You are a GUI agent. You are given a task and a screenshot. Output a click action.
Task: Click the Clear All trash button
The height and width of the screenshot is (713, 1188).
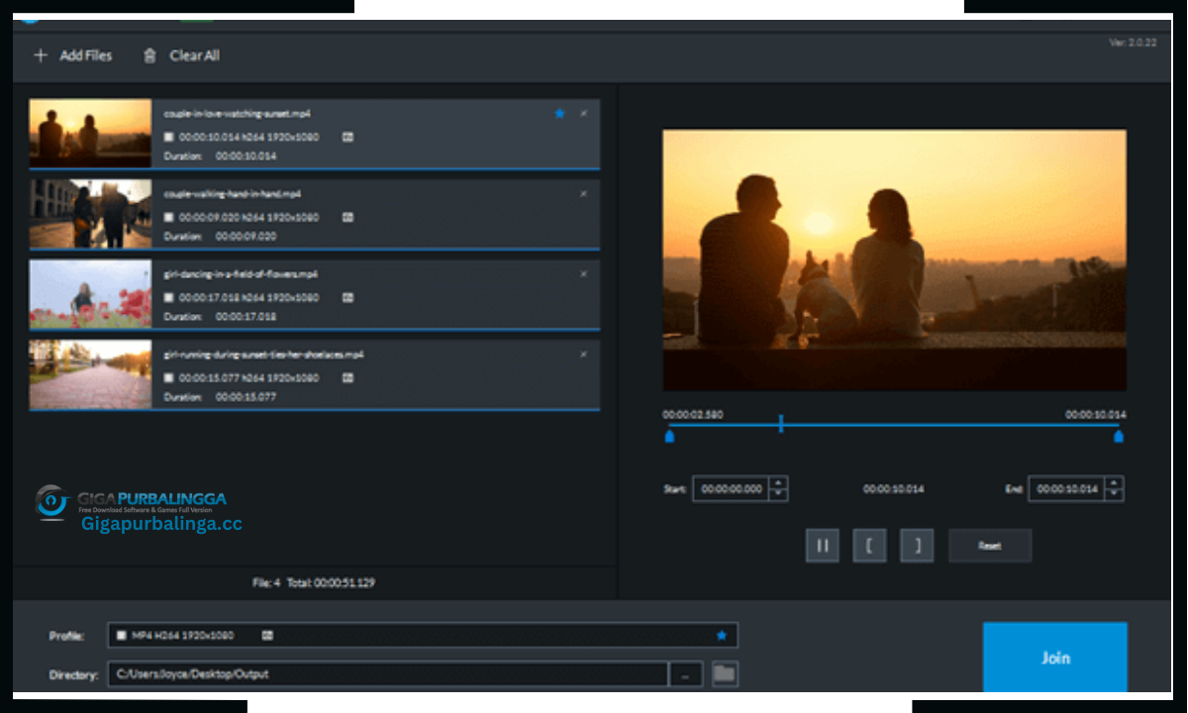point(181,55)
